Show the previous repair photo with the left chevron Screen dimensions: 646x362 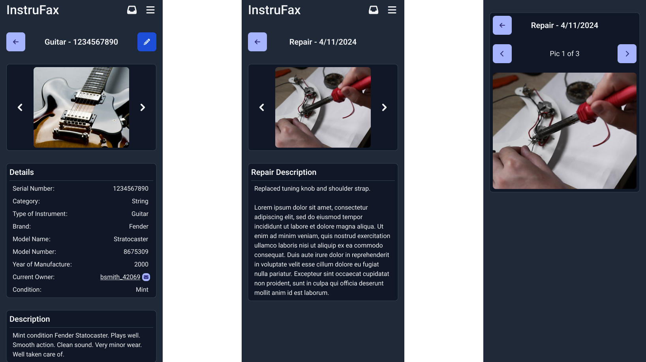click(x=261, y=107)
